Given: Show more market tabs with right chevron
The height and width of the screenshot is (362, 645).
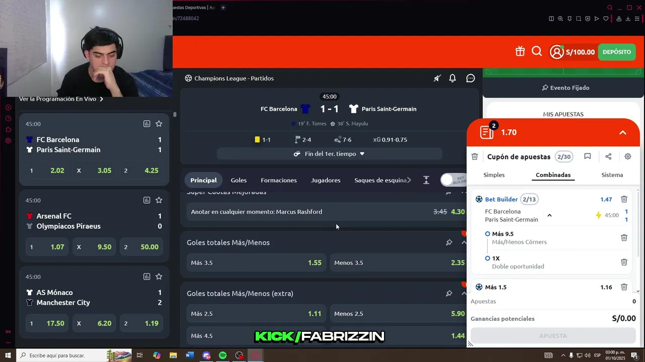Looking at the screenshot, I should 409,180.
